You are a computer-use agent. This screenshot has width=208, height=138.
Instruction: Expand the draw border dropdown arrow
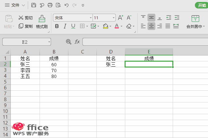click(98, 26)
